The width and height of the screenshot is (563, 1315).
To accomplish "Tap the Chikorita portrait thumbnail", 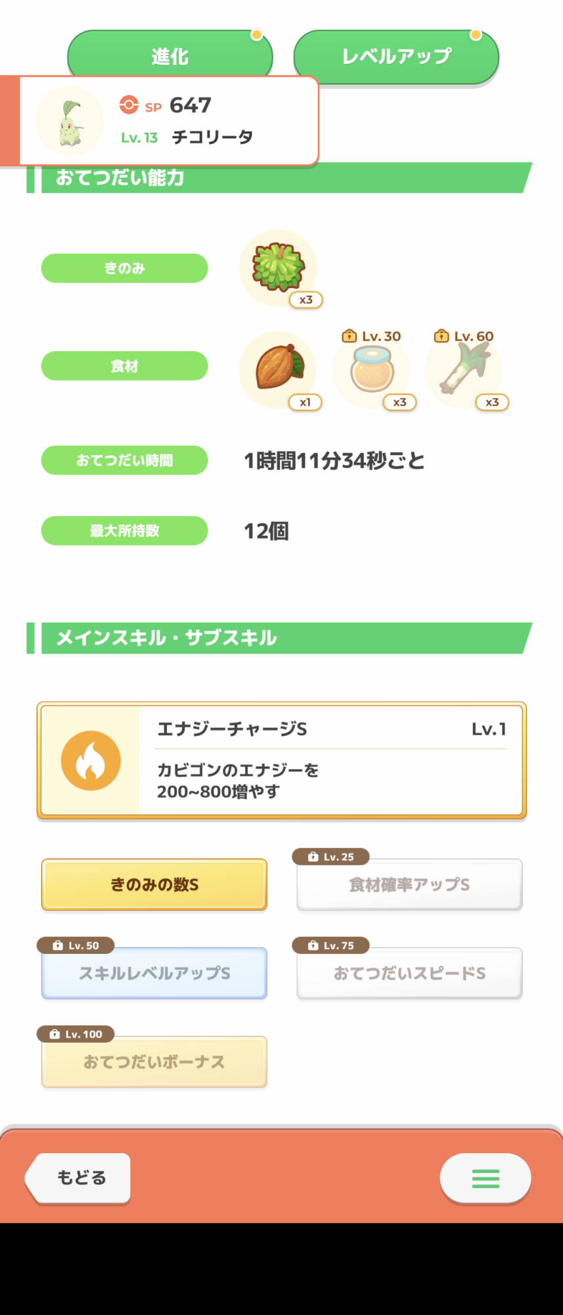I will (70, 122).
